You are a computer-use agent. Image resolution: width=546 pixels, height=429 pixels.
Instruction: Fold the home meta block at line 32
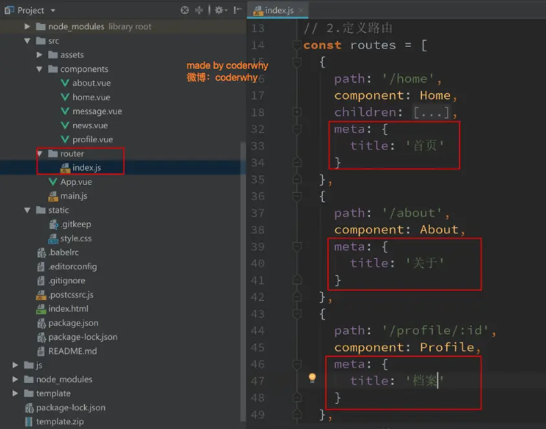[x=297, y=129]
